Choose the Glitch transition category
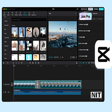112x112 pixels. 6,42
